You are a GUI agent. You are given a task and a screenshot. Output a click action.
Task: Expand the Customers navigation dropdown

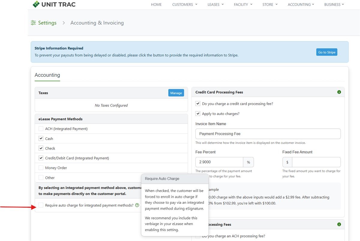click(185, 5)
